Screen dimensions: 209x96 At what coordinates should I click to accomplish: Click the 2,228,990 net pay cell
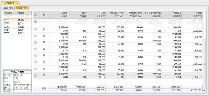tap(192, 31)
